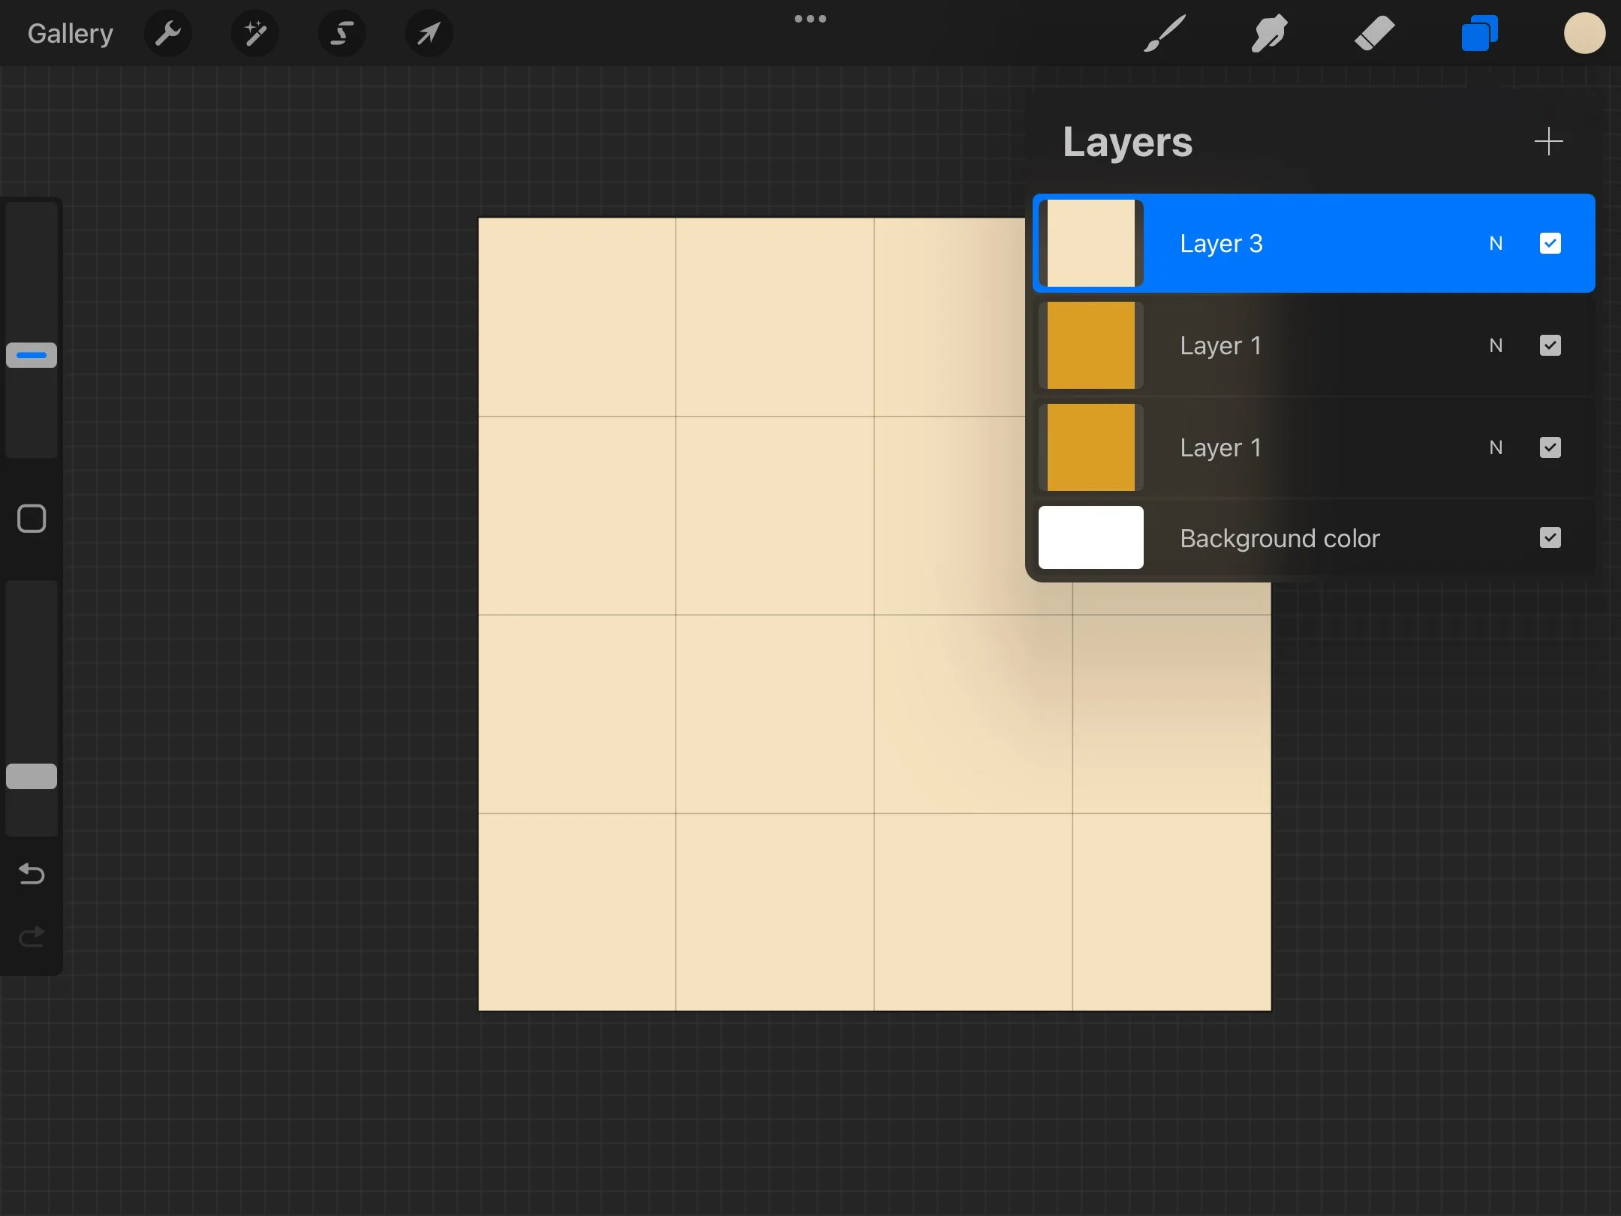Tap the undo arrow
The height and width of the screenshot is (1216, 1621).
pos(31,873)
